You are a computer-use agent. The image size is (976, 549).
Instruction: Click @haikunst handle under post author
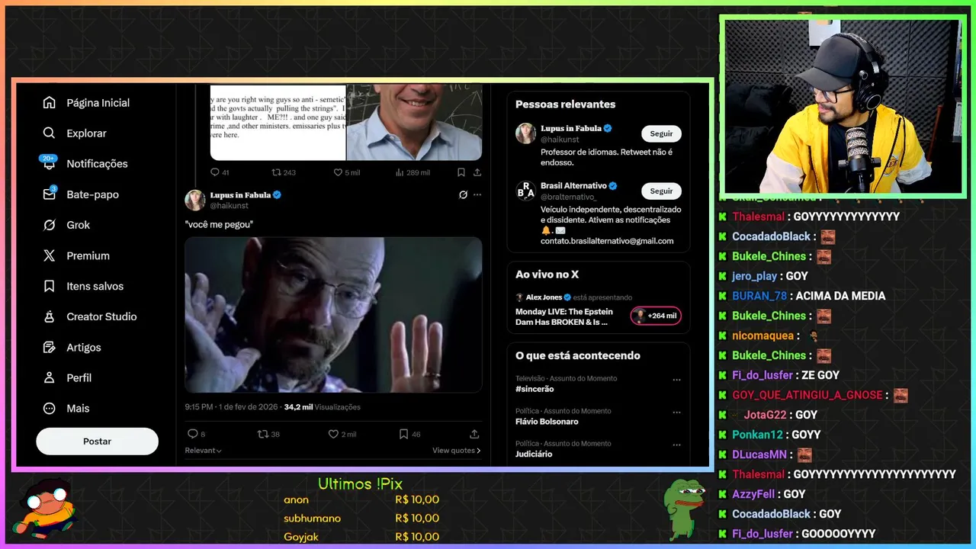coord(228,206)
